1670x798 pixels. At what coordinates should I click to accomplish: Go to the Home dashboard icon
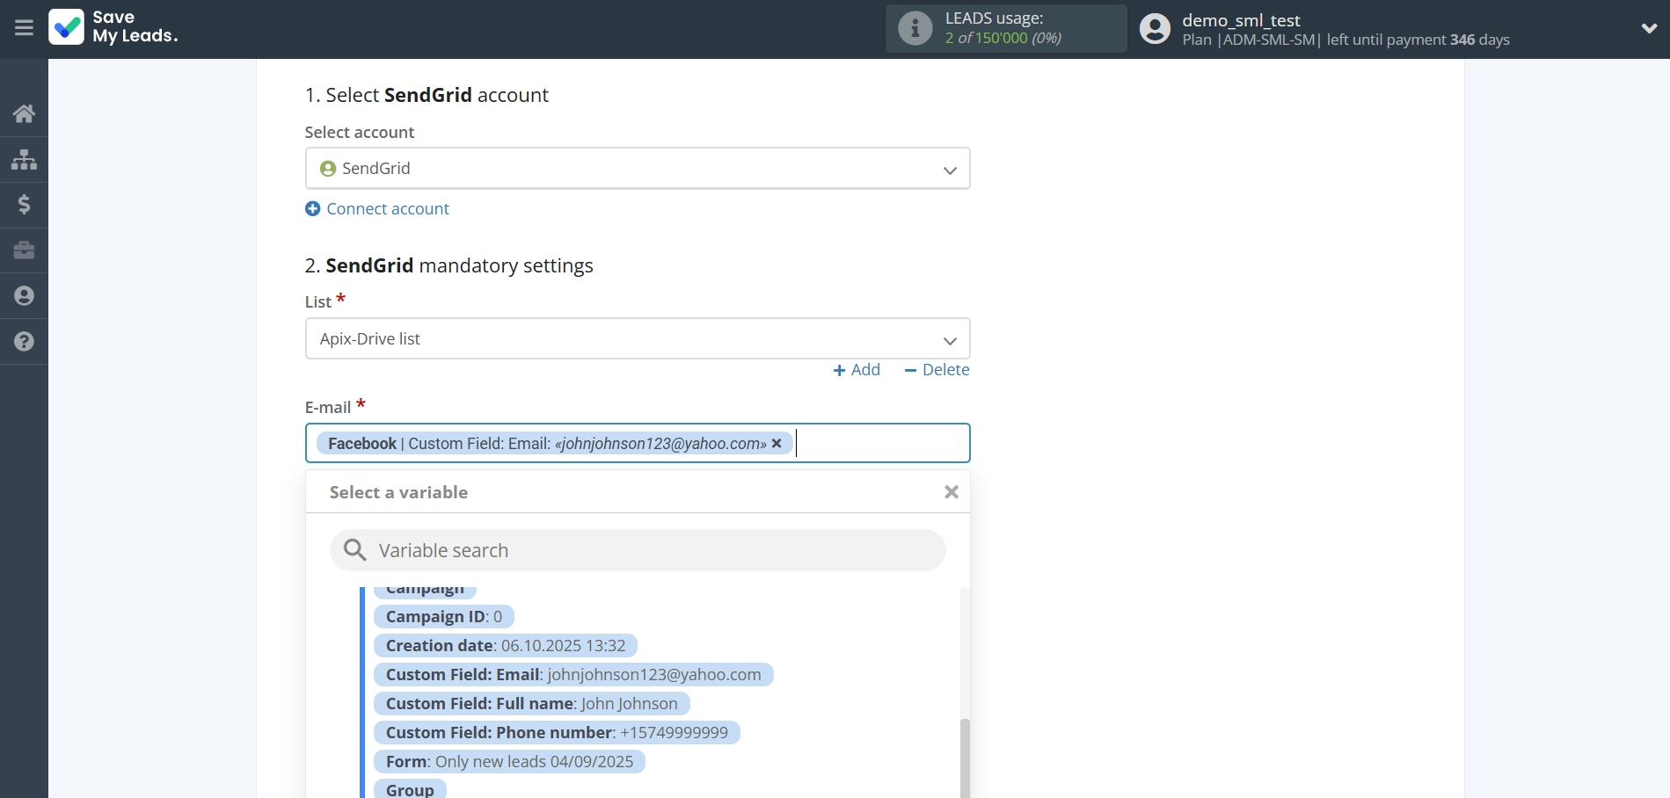(24, 113)
